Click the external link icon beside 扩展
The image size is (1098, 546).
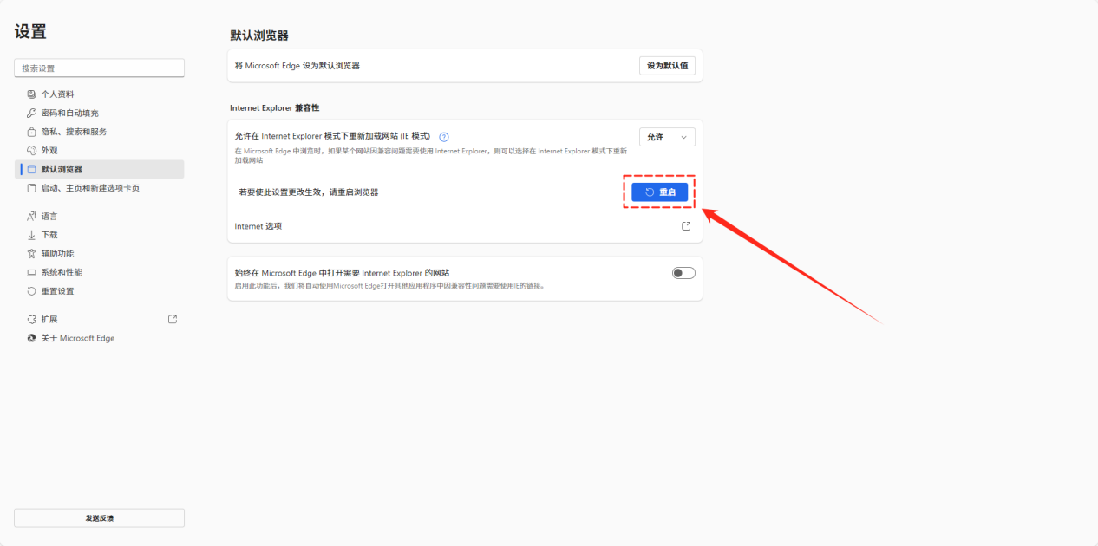coord(173,319)
